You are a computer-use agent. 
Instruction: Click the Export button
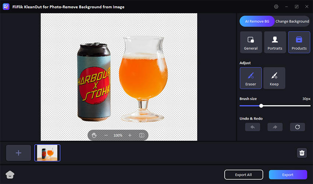point(288,175)
